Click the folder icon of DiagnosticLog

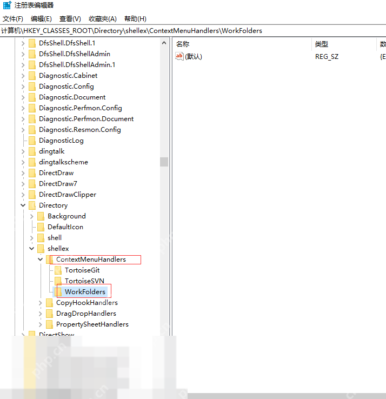tap(32, 141)
